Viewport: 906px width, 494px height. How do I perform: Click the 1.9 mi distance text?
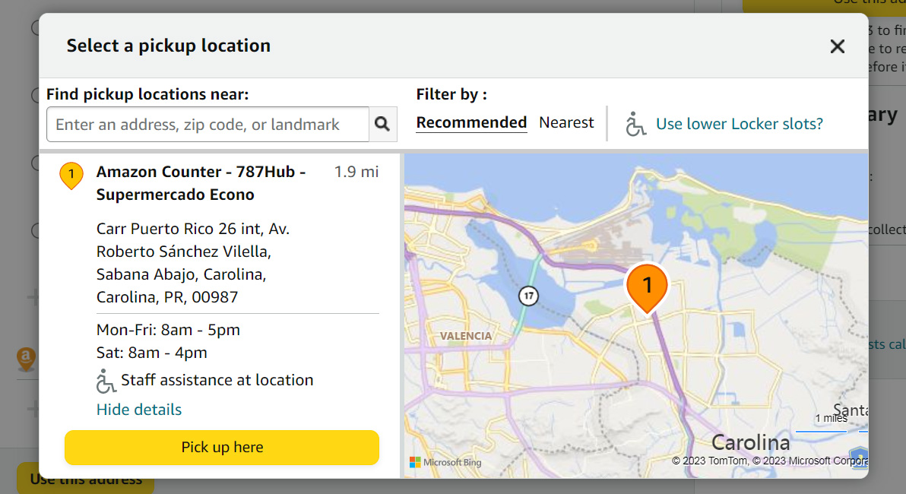[356, 172]
